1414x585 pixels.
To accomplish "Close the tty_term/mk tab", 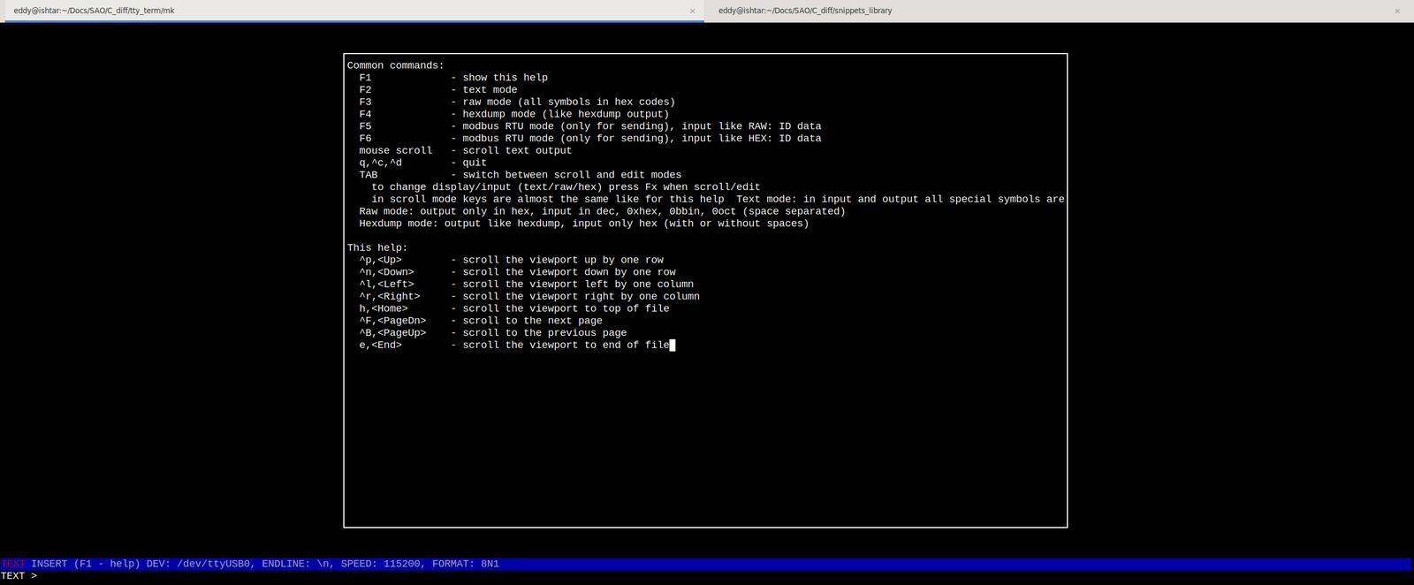I will click(x=692, y=11).
